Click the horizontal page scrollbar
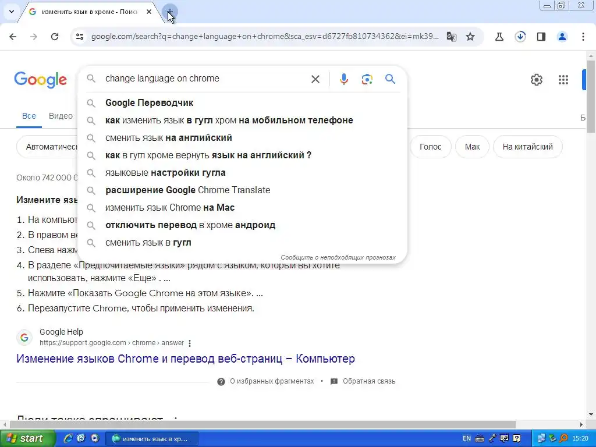596x447 pixels. [262, 424]
